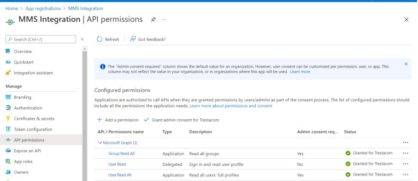
Task: Open the ellipsis menu beside page title
Action: 164,19
